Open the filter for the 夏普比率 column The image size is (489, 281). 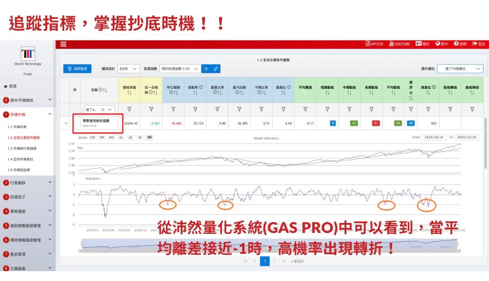click(x=217, y=109)
